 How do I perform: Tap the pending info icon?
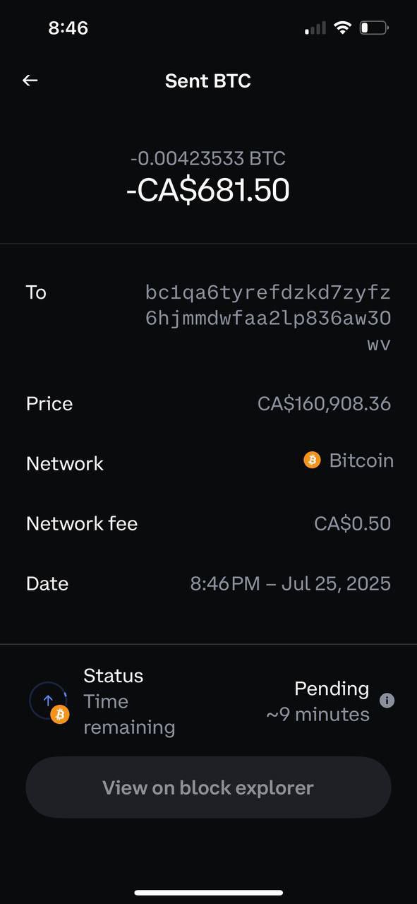tap(387, 701)
